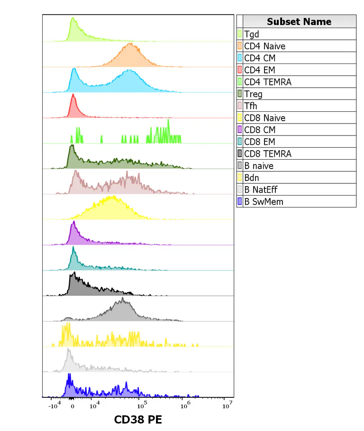Click the bright green CD4 TEMRA spikes

tap(164, 135)
